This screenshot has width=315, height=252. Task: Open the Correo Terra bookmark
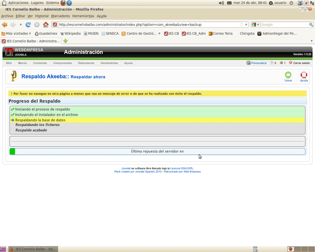pos(220,34)
